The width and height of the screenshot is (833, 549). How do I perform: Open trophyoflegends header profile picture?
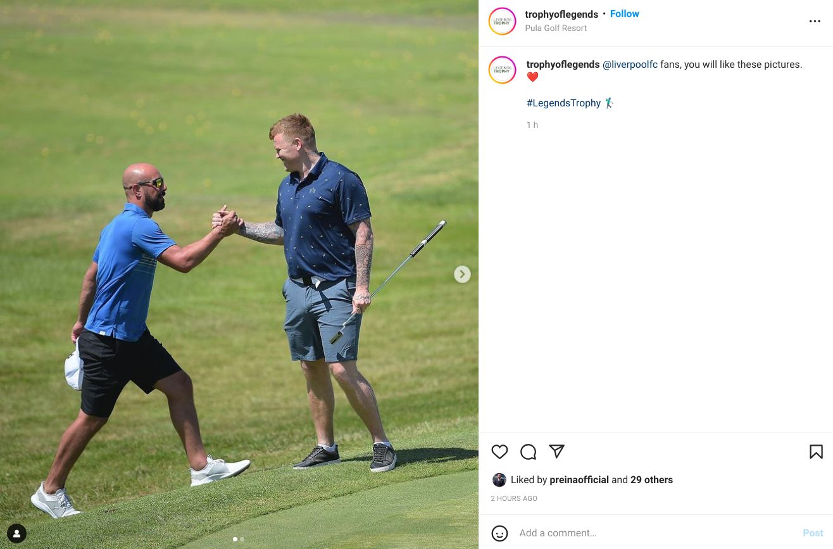[x=502, y=22]
